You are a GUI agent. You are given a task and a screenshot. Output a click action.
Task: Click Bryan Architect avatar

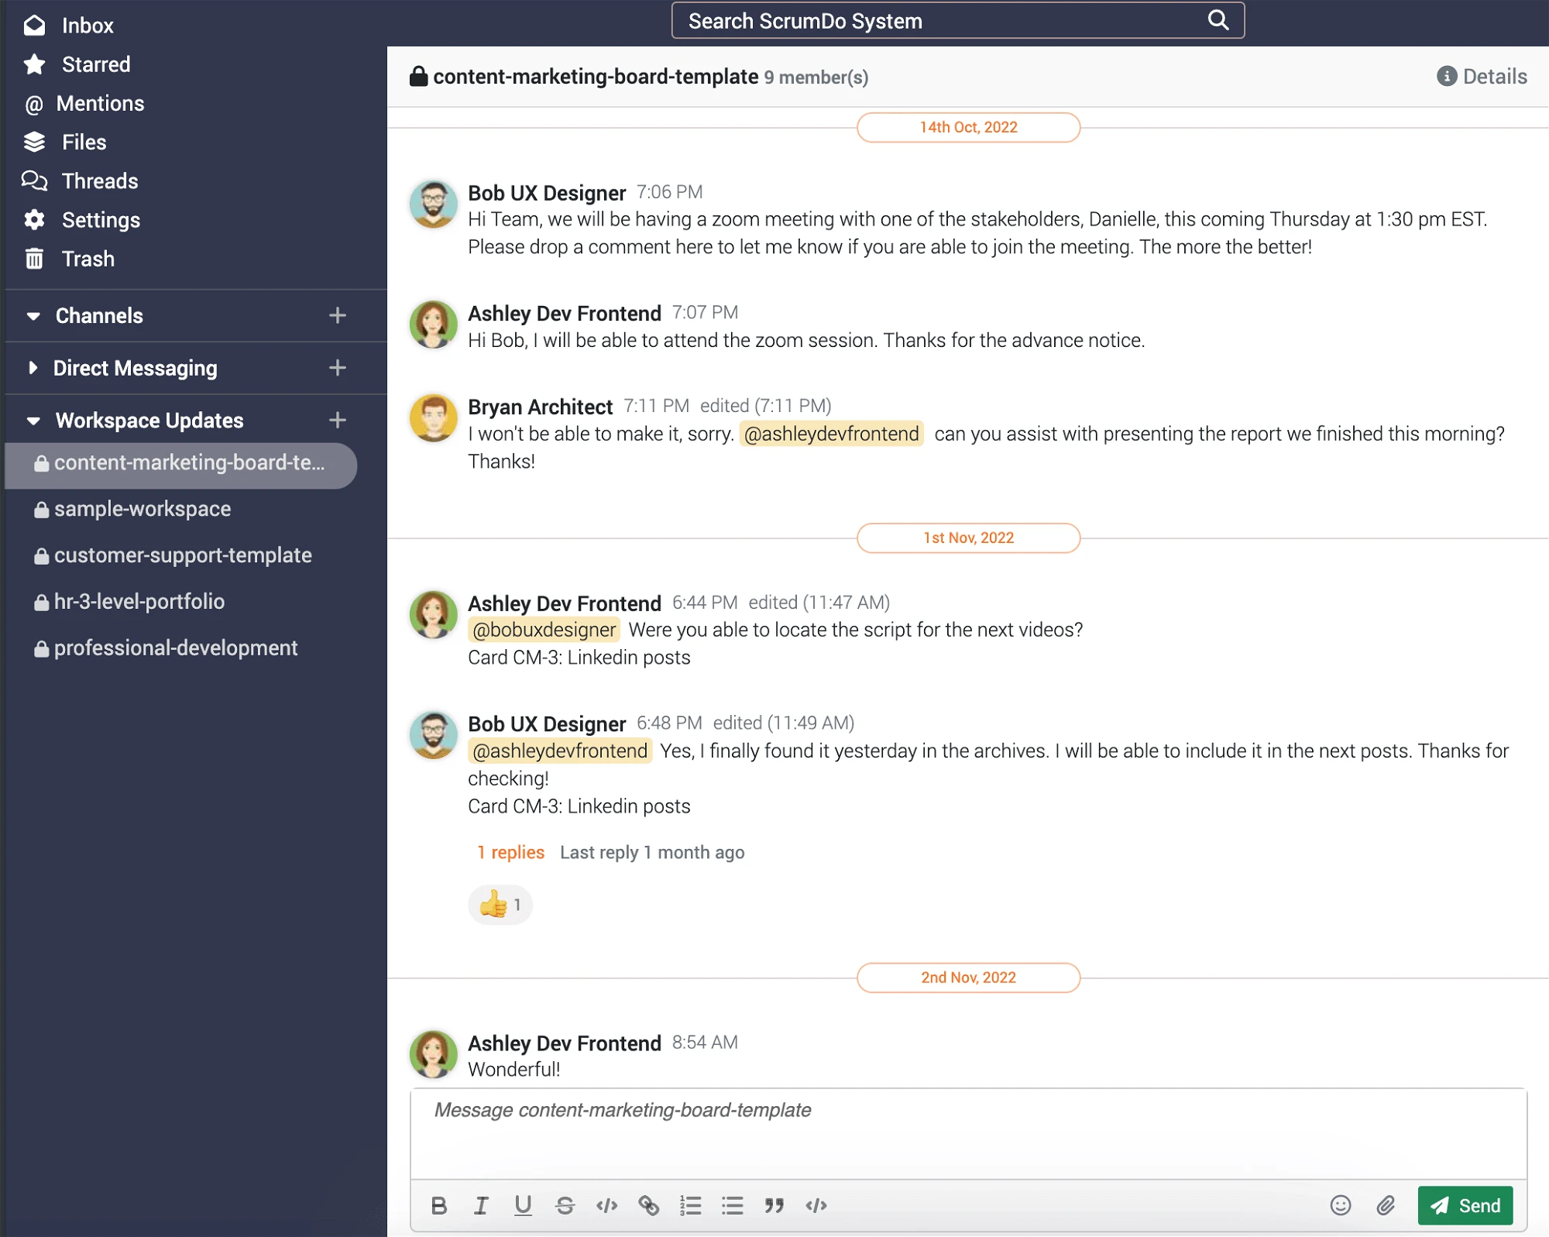click(433, 417)
